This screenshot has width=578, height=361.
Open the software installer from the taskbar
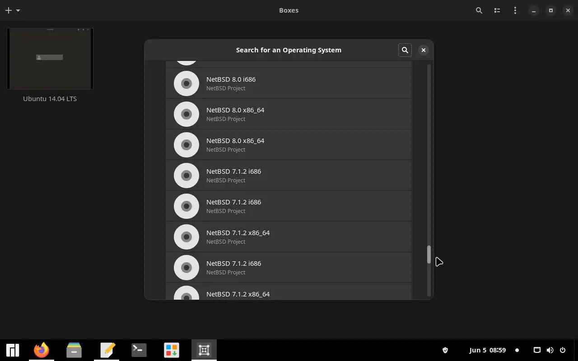click(x=172, y=350)
